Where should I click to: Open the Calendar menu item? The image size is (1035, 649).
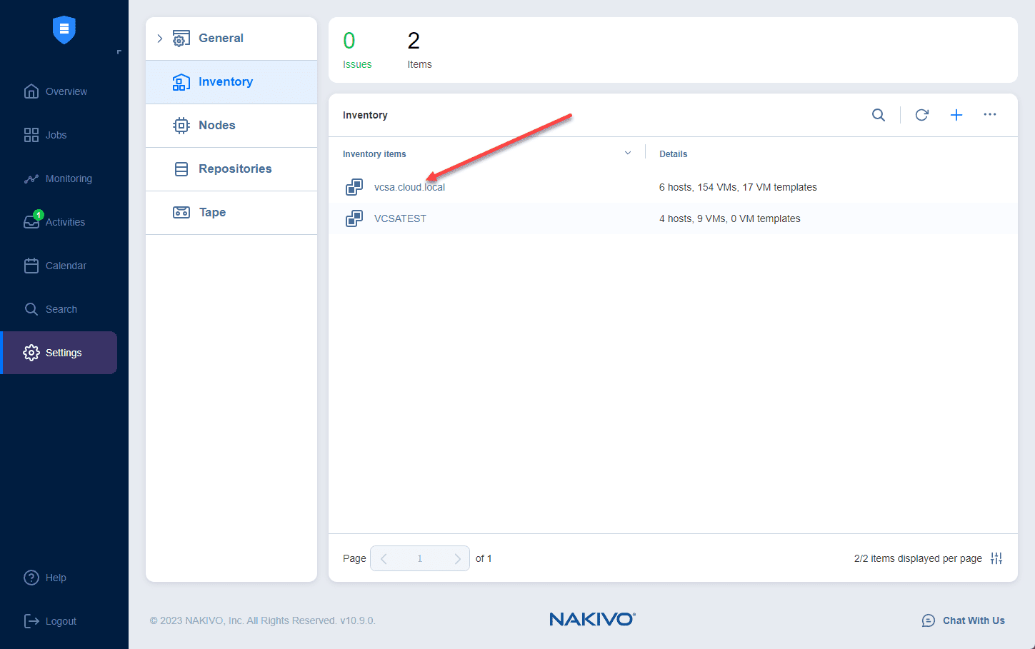pos(60,266)
